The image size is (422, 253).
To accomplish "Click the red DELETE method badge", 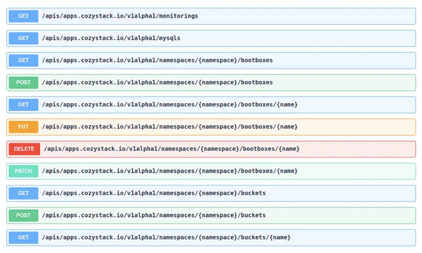I will click(24, 149).
